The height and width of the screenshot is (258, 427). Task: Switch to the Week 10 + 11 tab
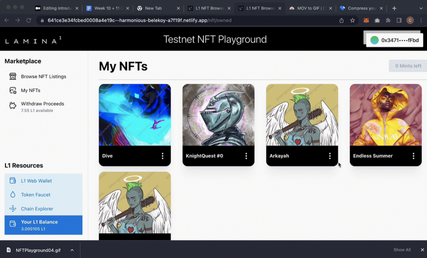(108, 8)
